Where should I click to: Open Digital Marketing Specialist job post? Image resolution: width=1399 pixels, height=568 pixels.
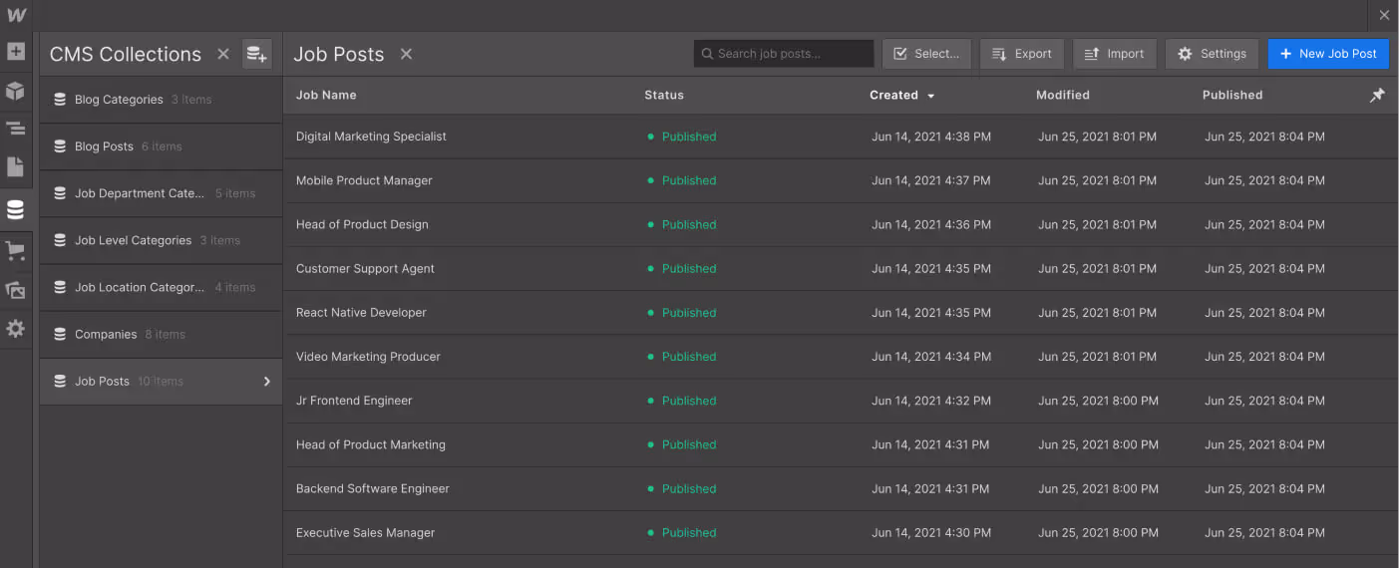371,137
